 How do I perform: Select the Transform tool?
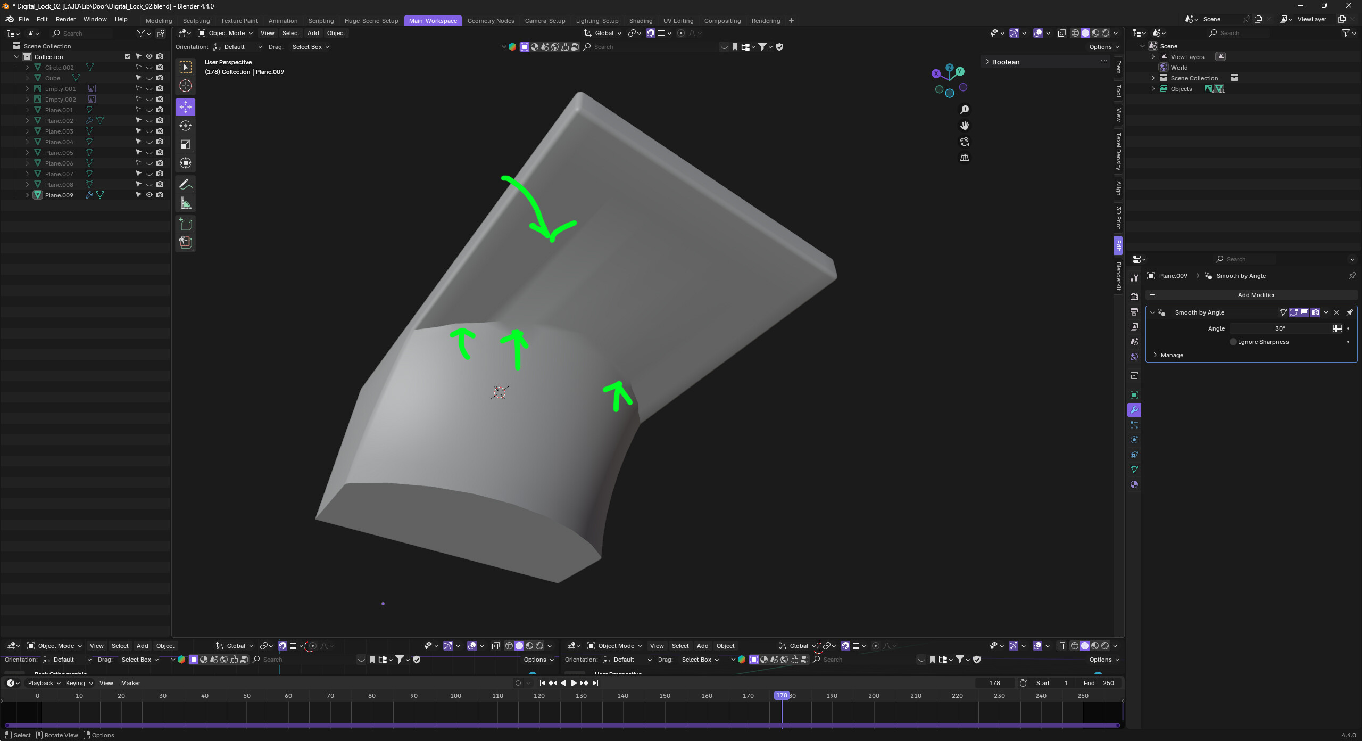(x=185, y=163)
